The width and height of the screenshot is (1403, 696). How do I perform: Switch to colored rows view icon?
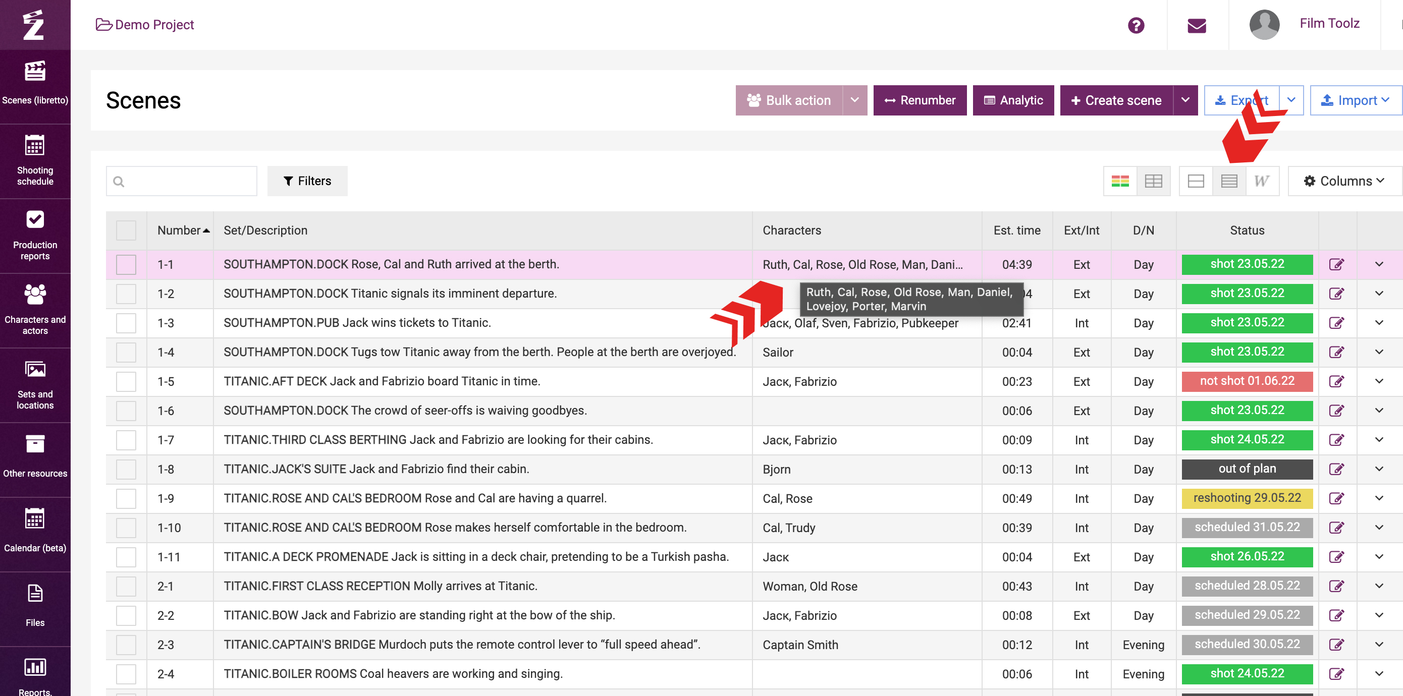coord(1120,181)
